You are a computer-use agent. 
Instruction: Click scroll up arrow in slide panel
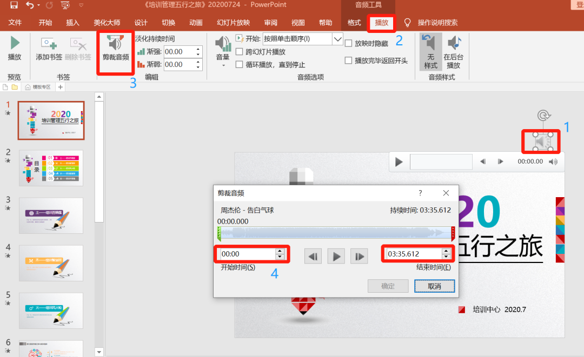click(99, 97)
